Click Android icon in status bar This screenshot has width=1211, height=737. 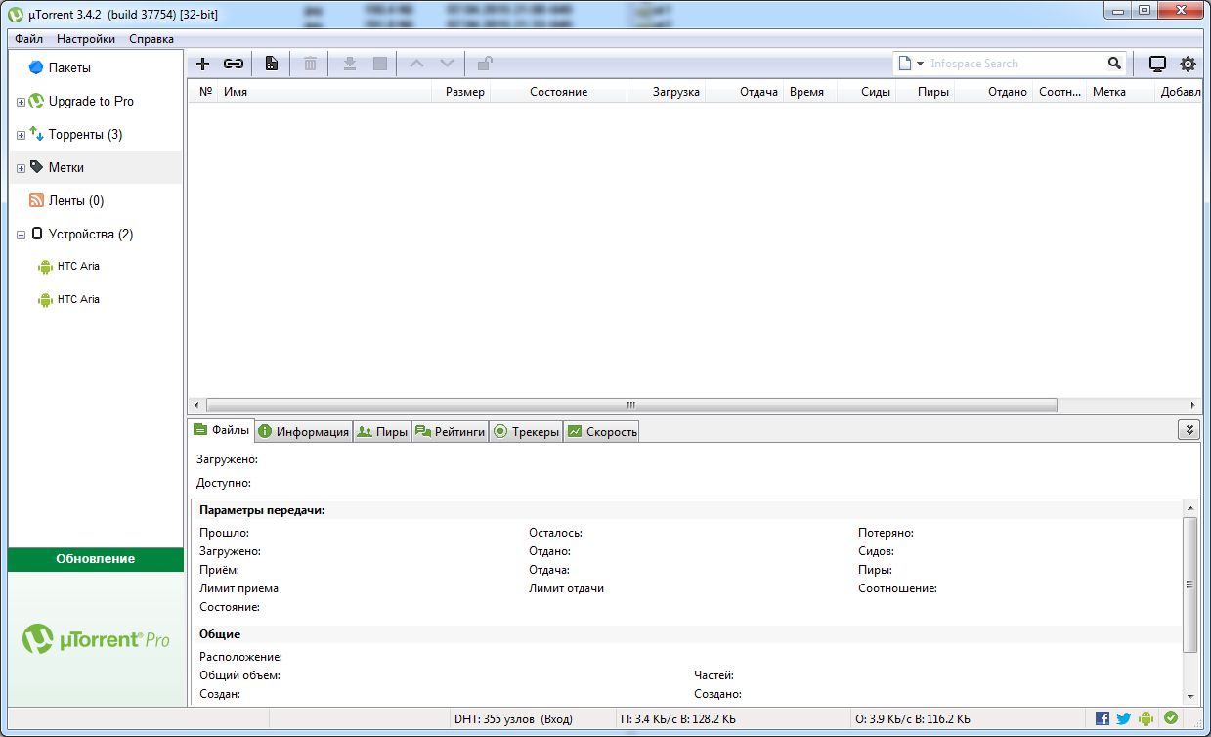[x=1146, y=718]
